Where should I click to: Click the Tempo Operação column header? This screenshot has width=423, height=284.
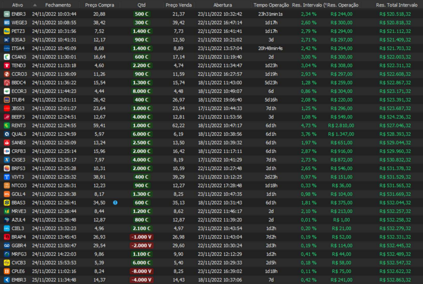coord(271,5)
